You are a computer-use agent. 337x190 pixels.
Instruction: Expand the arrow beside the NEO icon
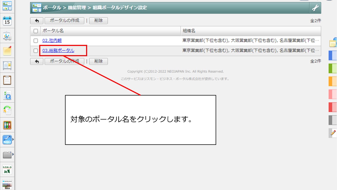pyautogui.click(x=13, y=139)
